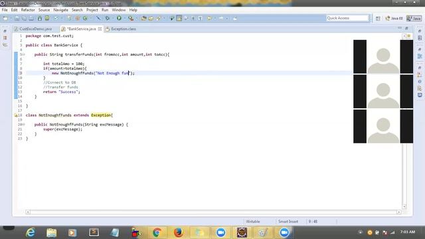Open the Search dropdown arrow

coord(164,19)
